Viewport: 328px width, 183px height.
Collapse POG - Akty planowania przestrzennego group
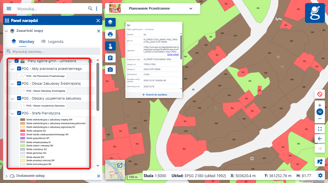click(12, 69)
